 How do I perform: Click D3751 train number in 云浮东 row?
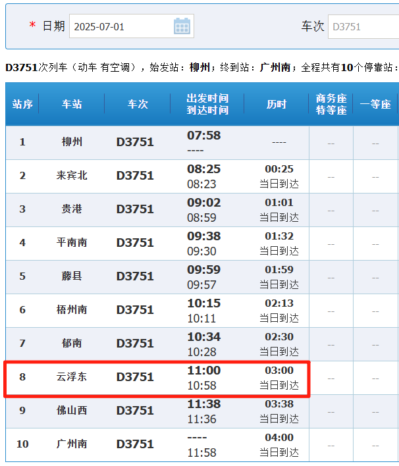click(x=135, y=377)
